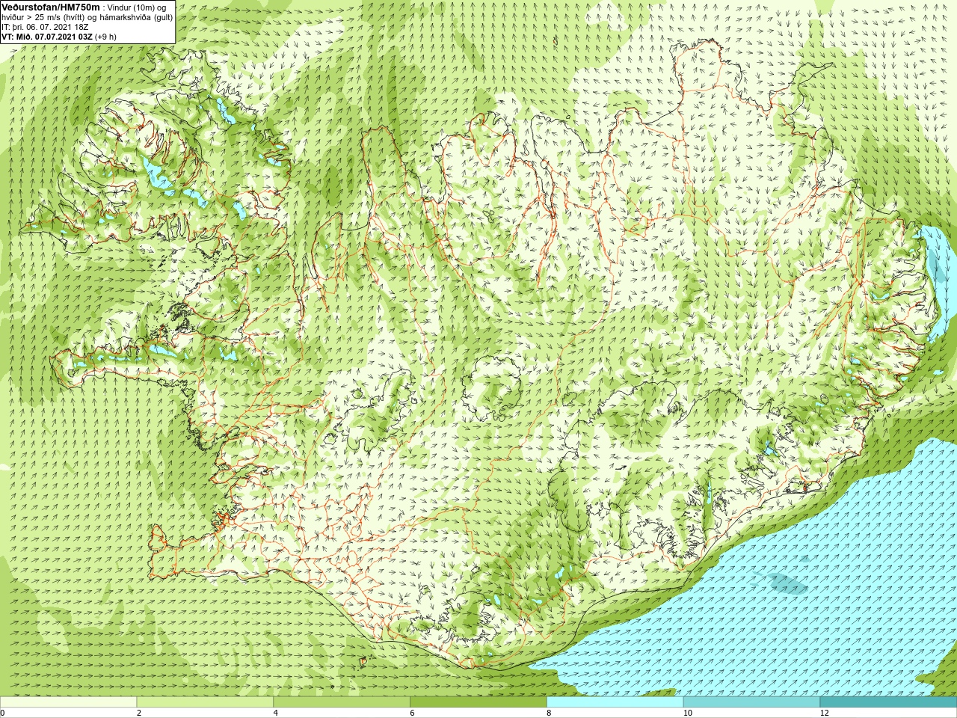Click the 'VT: Mið. 07.07.2021 03Z' valid time
957x718 pixels.
coord(47,37)
